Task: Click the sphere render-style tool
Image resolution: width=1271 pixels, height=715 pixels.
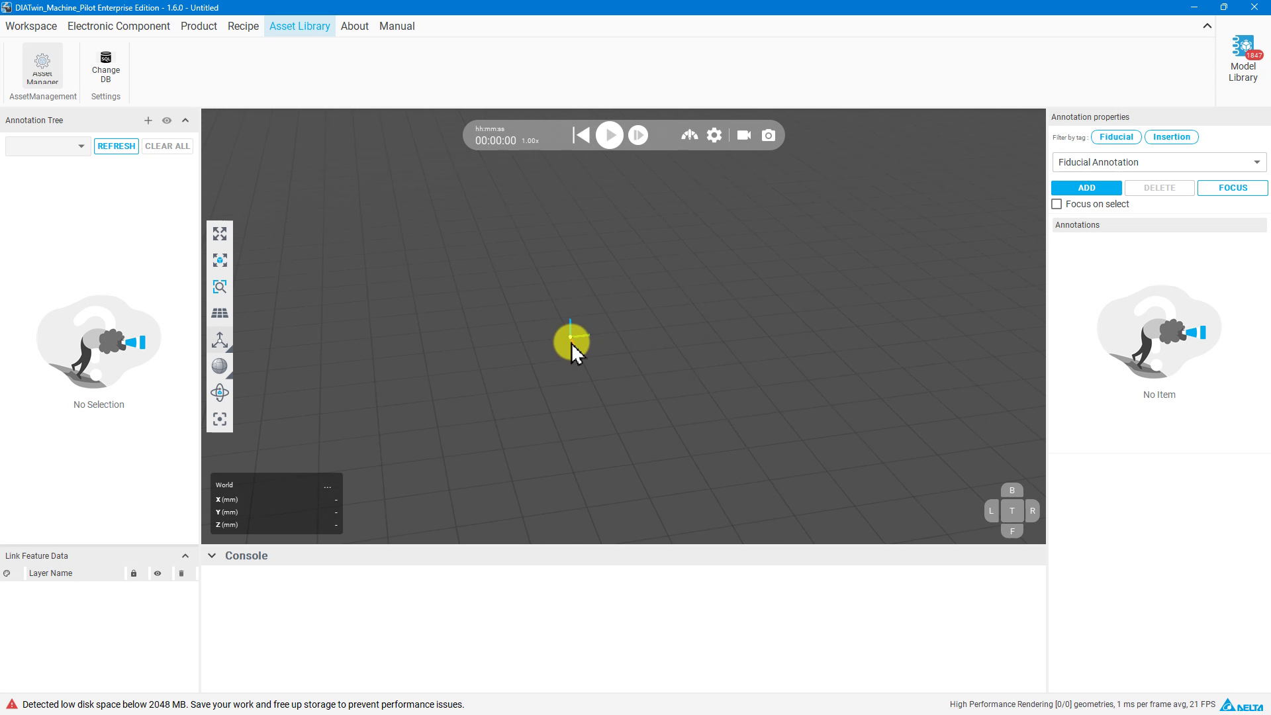Action: [220, 366]
